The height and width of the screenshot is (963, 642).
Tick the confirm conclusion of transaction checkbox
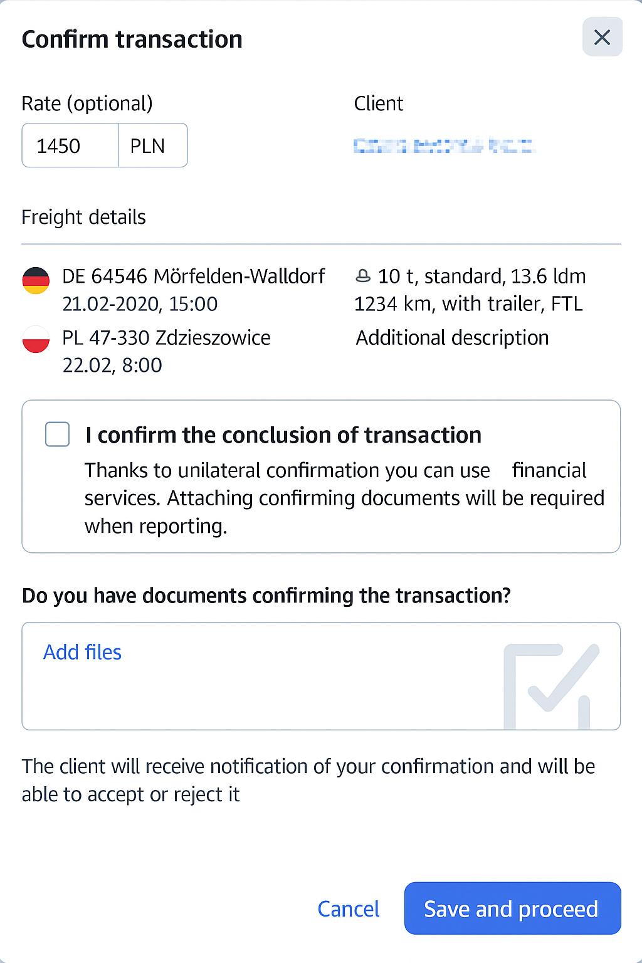coord(58,434)
